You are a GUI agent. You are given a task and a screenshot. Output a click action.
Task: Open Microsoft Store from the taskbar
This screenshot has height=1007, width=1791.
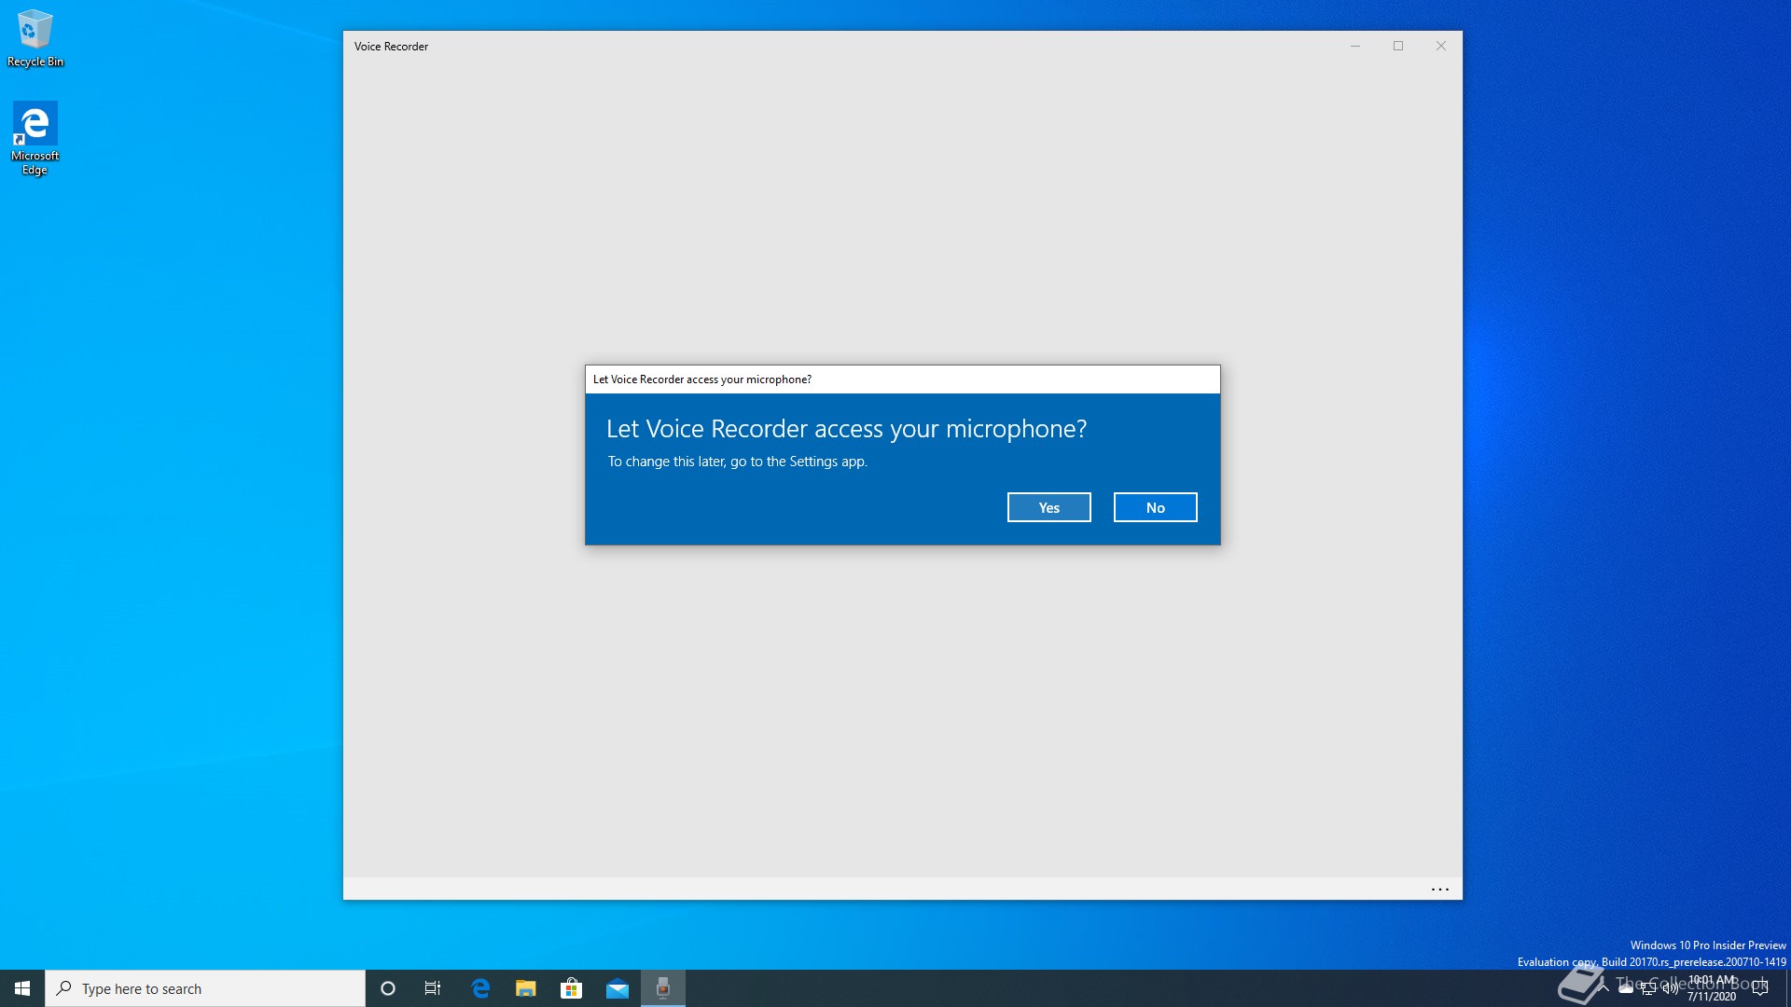coord(571,988)
